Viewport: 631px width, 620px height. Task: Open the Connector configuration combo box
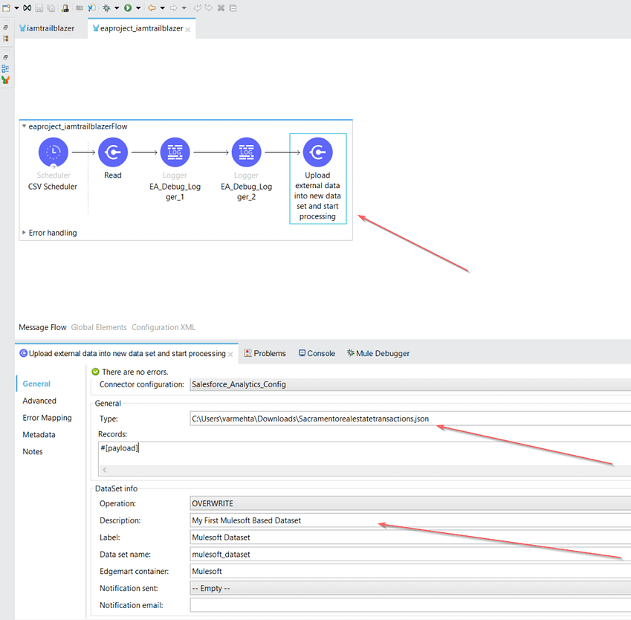coord(410,384)
